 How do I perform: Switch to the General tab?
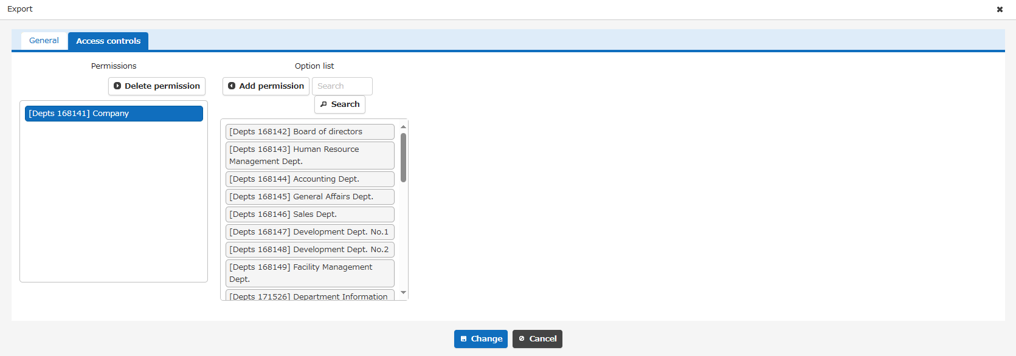[44, 41]
